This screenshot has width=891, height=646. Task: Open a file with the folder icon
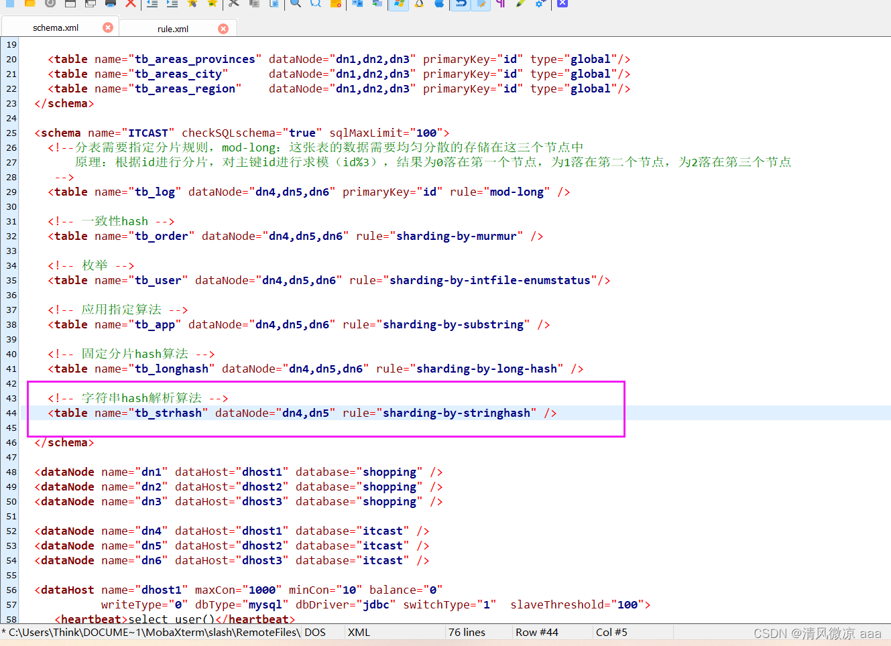(x=30, y=3)
